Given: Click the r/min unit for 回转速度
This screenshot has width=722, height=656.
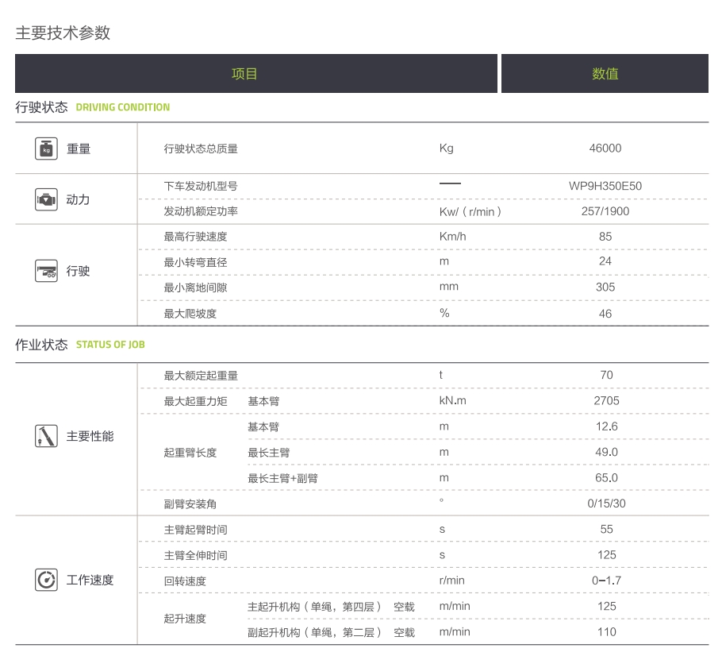Looking at the screenshot, I should [x=451, y=581].
